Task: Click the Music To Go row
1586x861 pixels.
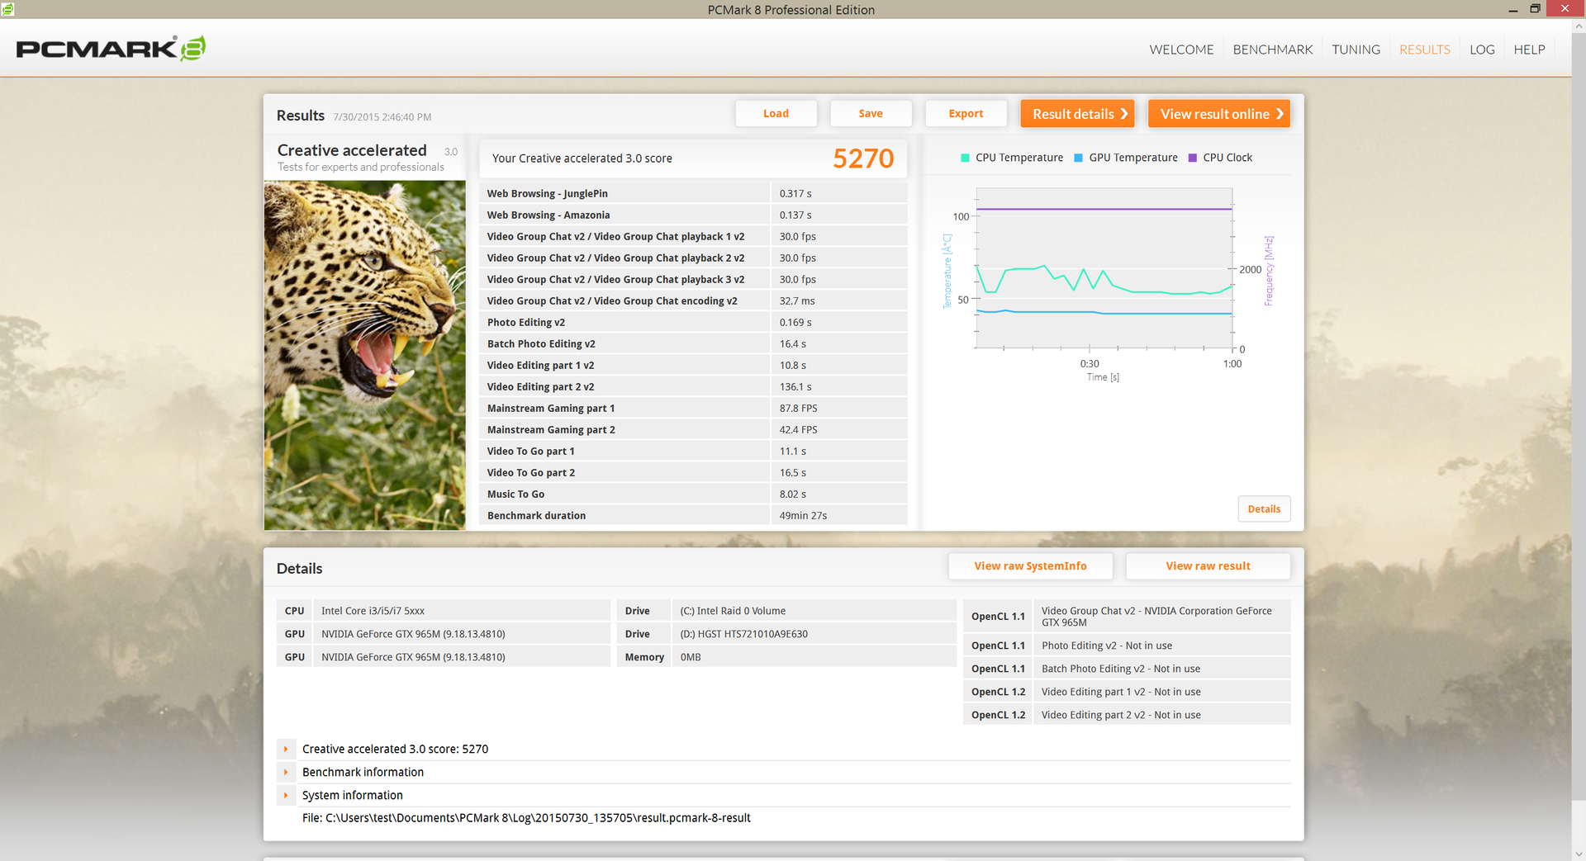Action: (x=693, y=494)
